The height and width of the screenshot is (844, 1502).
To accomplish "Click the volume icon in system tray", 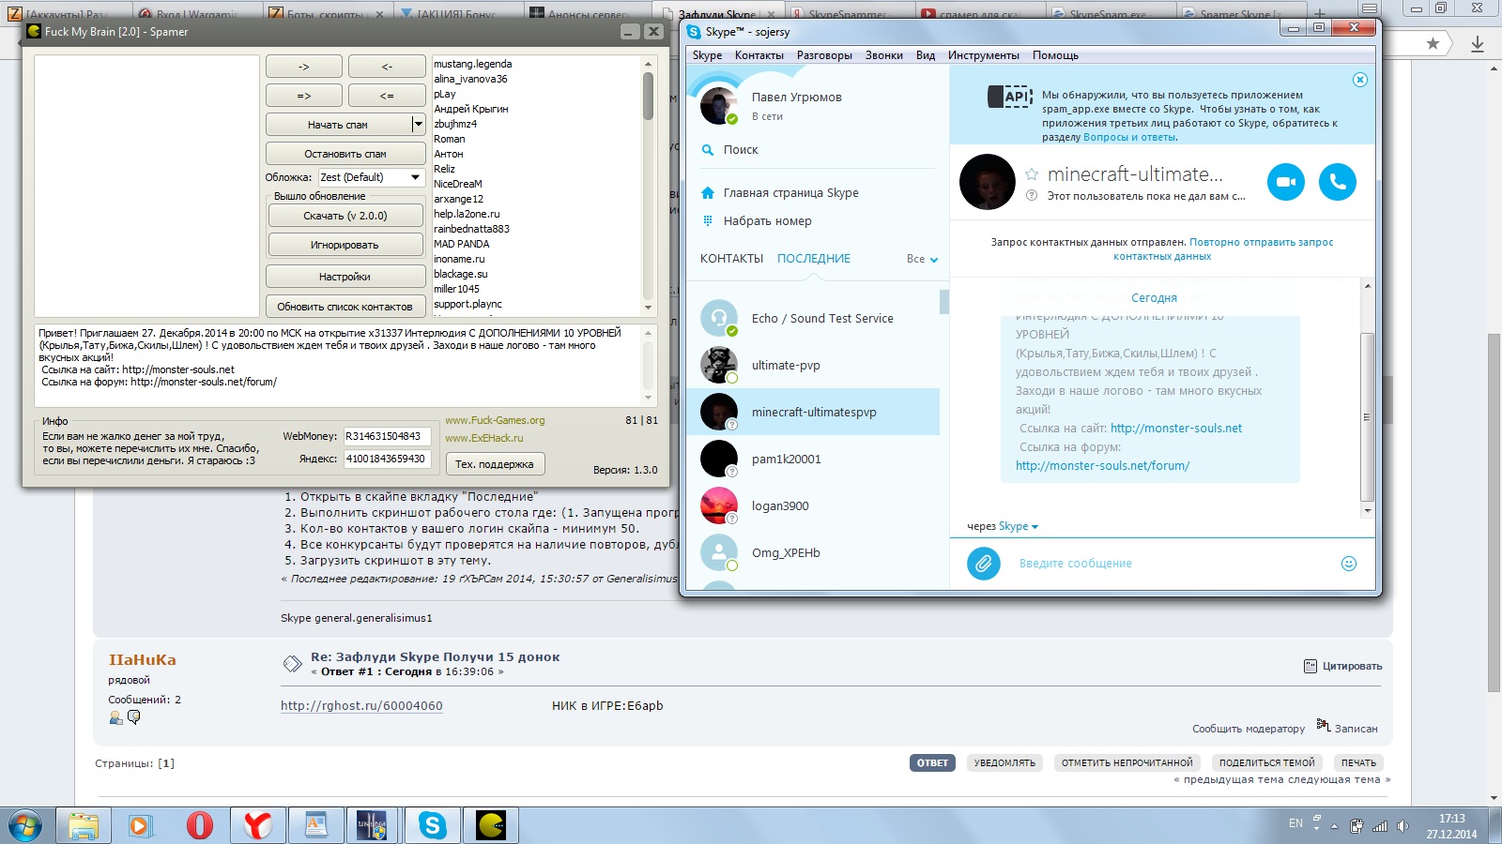I will tap(1402, 826).
